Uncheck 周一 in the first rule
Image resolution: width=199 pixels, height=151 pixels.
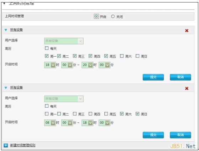click(47, 56)
